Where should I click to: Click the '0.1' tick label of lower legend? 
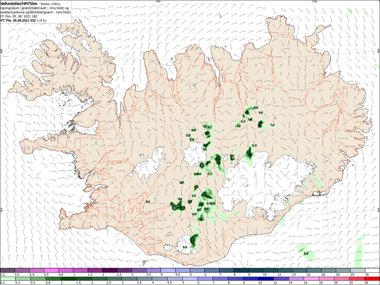click(x=2, y=283)
